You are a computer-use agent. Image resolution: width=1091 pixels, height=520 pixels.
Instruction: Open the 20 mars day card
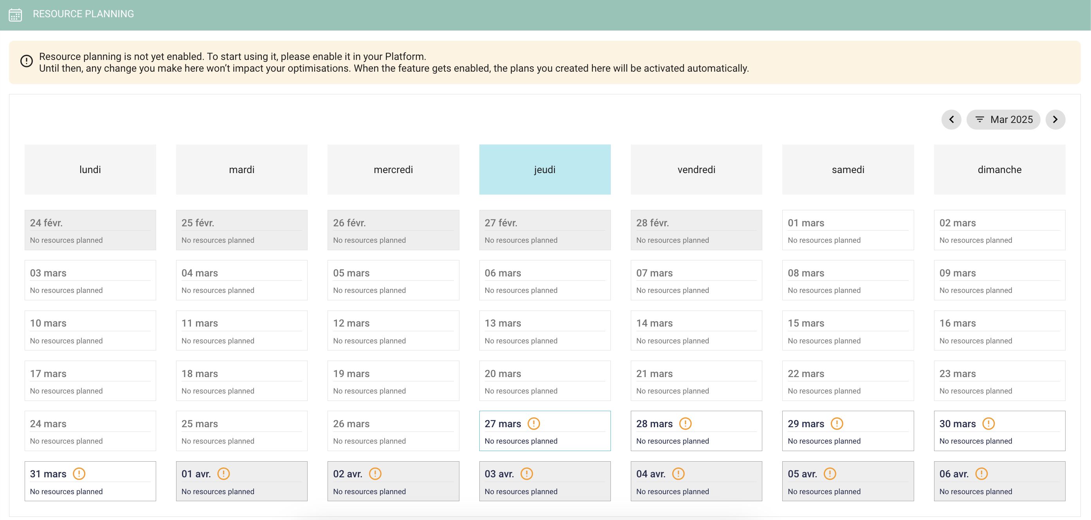point(545,381)
